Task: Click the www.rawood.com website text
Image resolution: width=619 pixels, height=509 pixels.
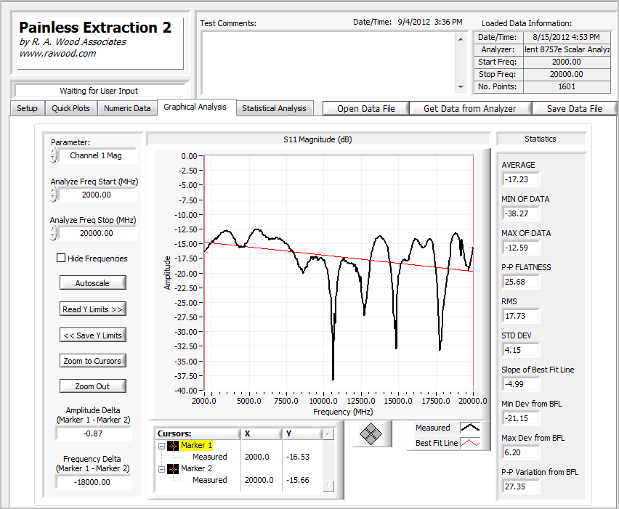Action: pyautogui.click(x=57, y=54)
